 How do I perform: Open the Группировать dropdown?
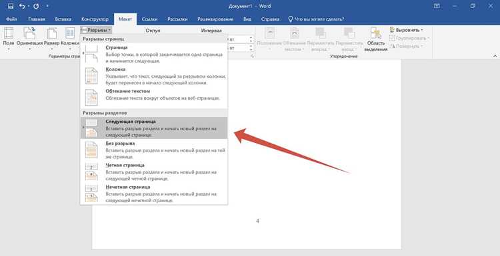click(x=409, y=38)
